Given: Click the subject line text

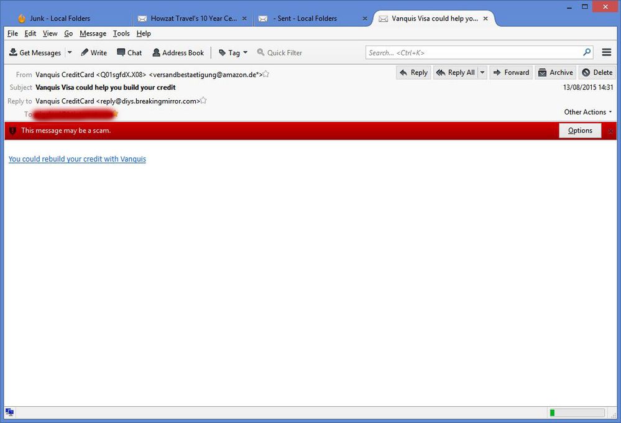Looking at the screenshot, I should click(105, 87).
